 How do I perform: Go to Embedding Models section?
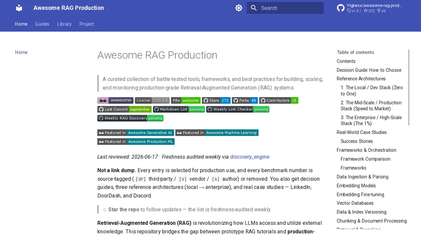(x=356, y=185)
